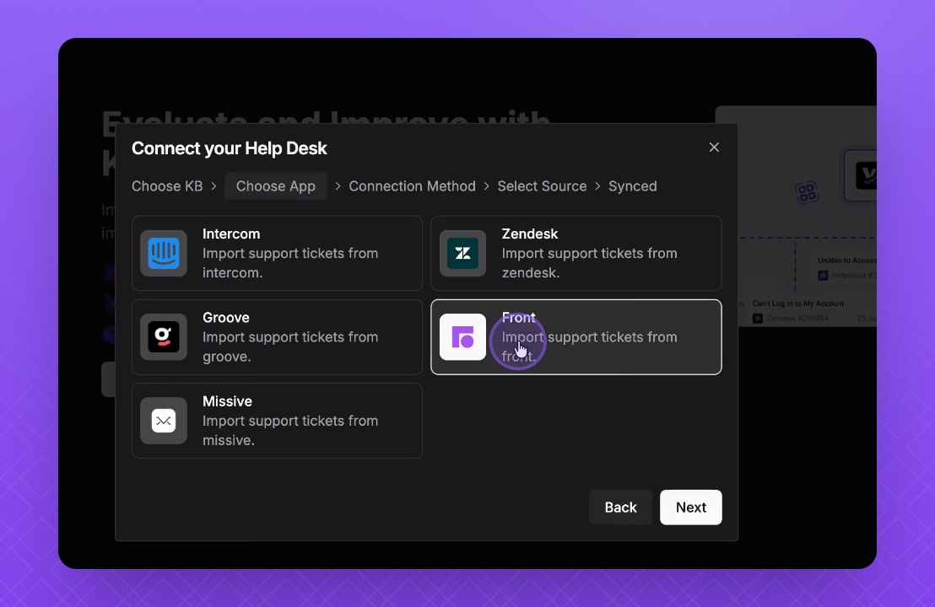Viewport: 935px width, 607px height.
Task: Go back using the Back button
Action: (620, 508)
